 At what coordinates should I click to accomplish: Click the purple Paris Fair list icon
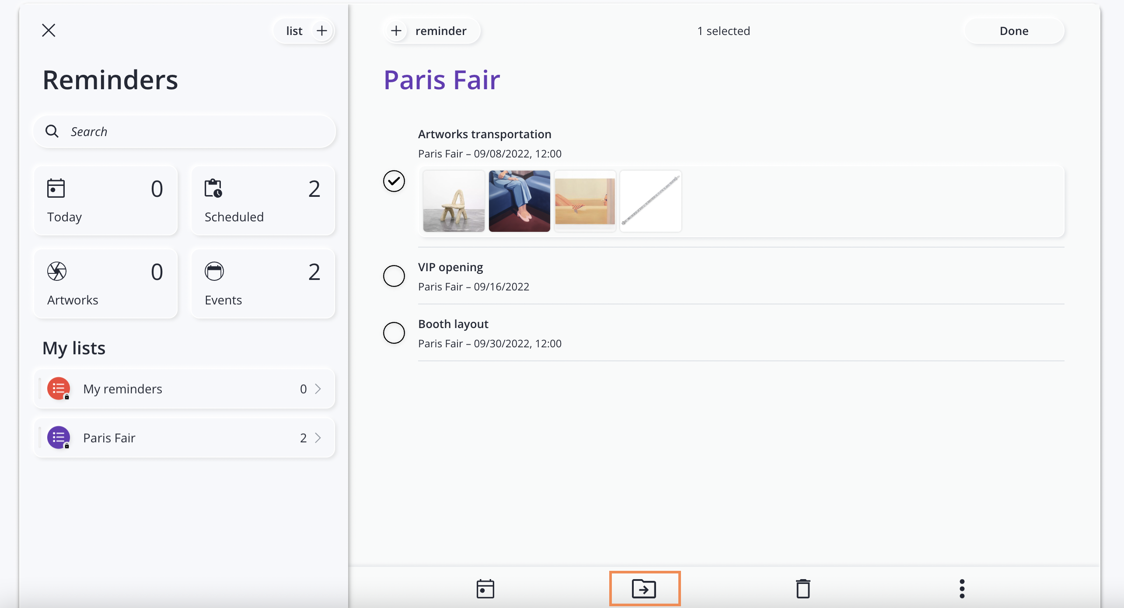click(x=59, y=437)
